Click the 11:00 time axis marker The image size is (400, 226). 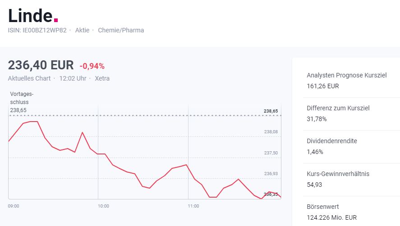coord(193,206)
